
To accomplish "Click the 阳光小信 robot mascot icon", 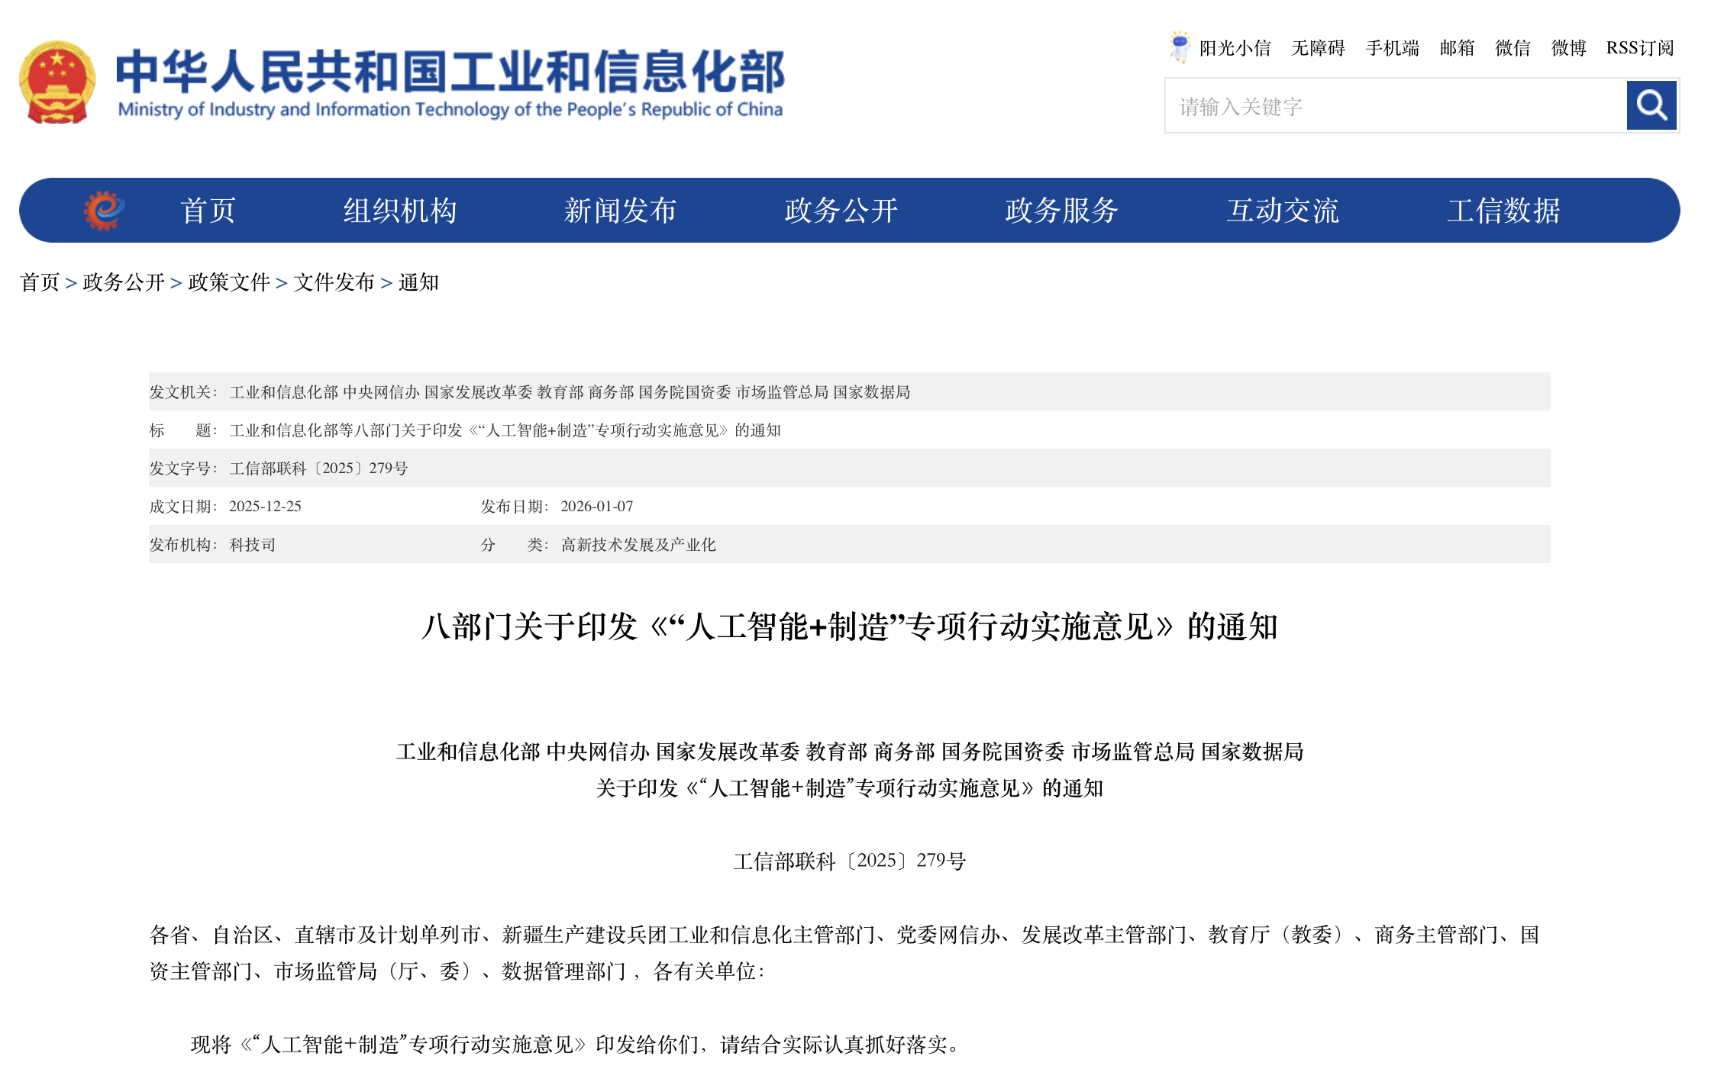I will coord(1180,47).
